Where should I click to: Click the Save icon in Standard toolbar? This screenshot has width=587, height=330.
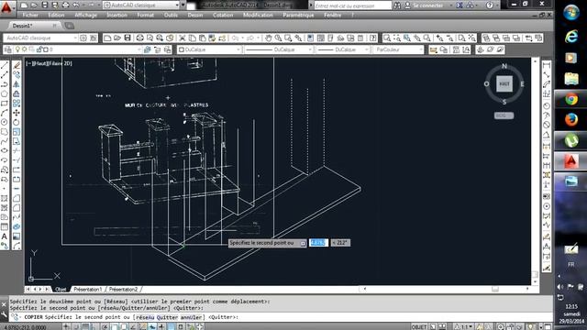[x=127, y=38]
